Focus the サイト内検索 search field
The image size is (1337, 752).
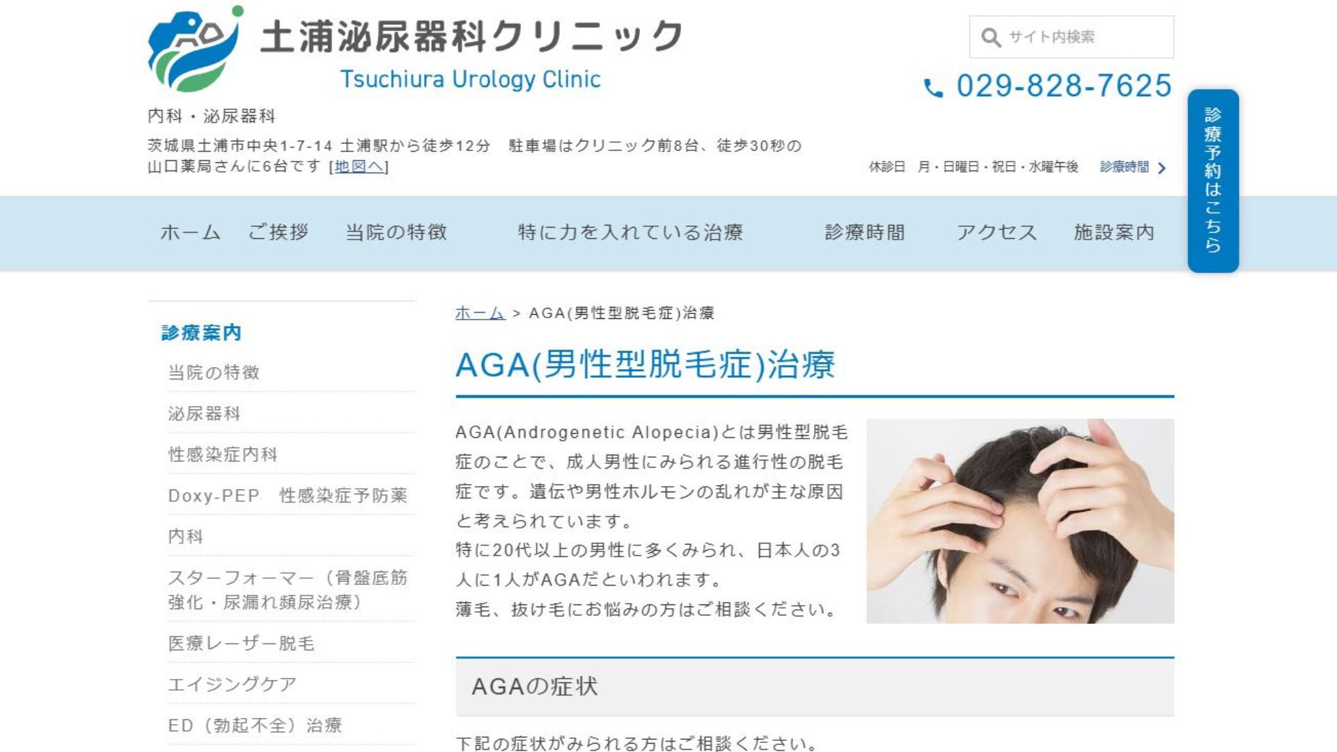[x=1071, y=37]
